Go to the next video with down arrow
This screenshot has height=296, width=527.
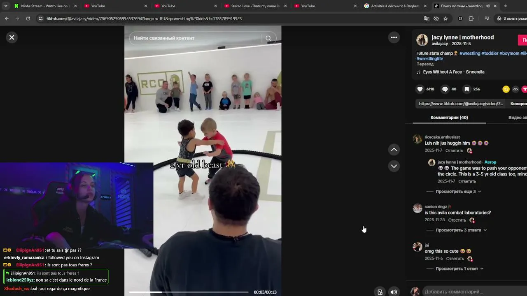point(394,166)
